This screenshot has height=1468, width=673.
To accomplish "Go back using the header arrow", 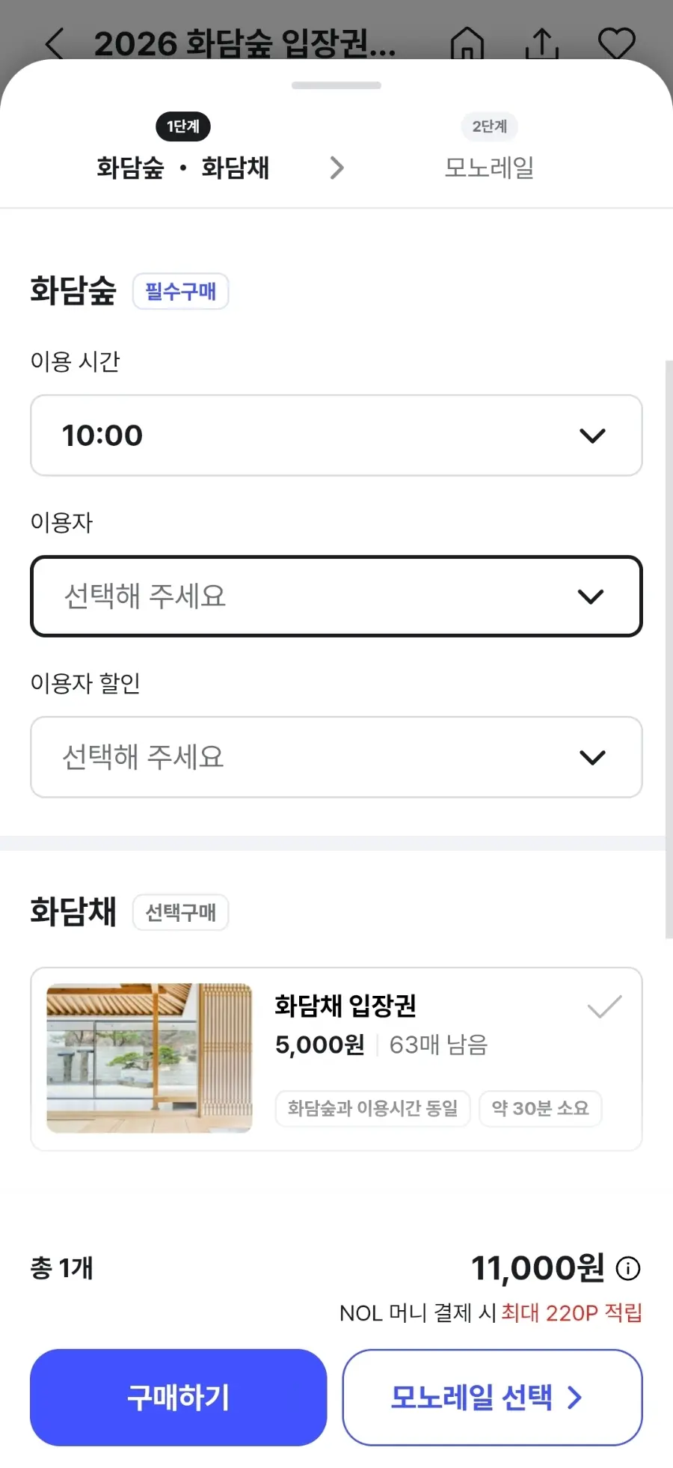I will (x=55, y=43).
